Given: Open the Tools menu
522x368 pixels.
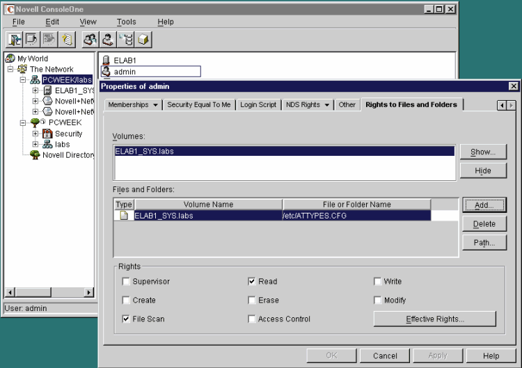Looking at the screenshot, I should click(127, 22).
